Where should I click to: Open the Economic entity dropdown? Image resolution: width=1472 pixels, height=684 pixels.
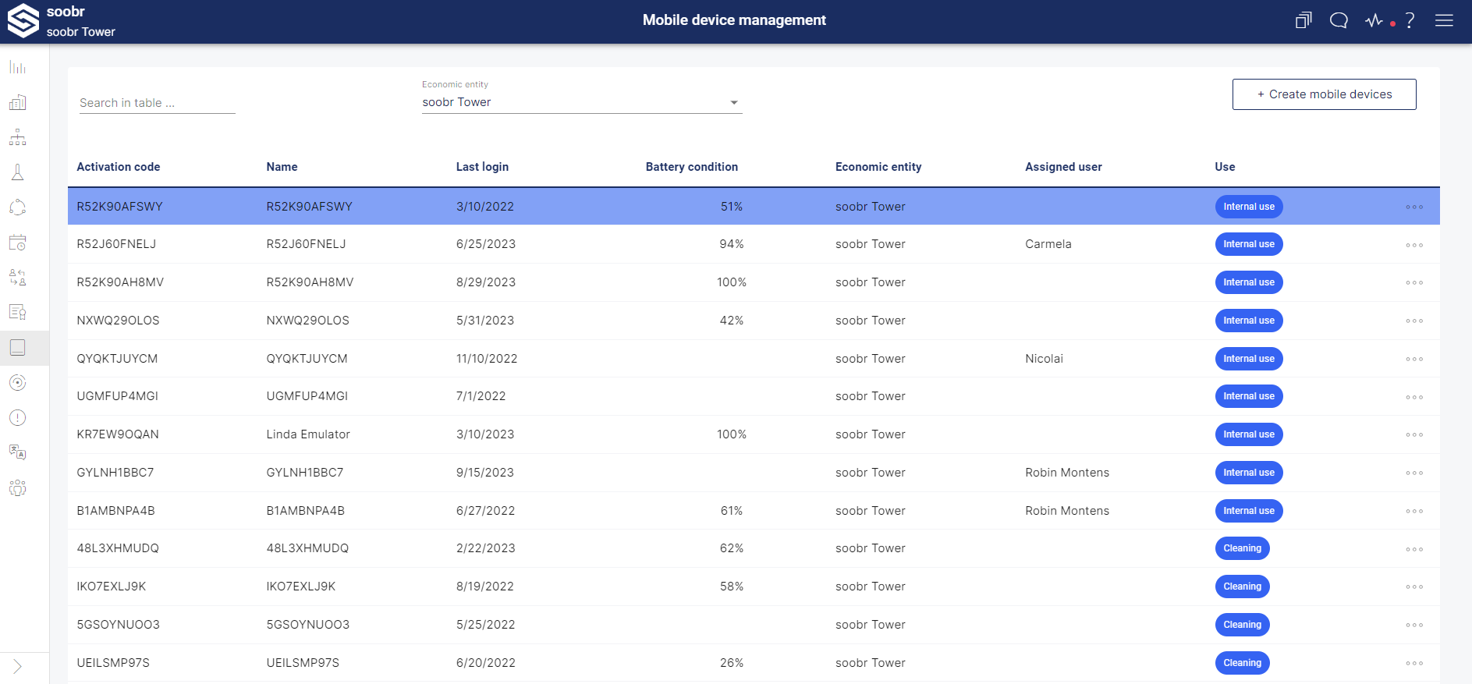(582, 102)
